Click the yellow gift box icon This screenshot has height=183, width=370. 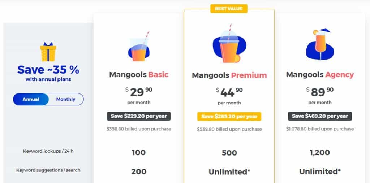click(48, 52)
